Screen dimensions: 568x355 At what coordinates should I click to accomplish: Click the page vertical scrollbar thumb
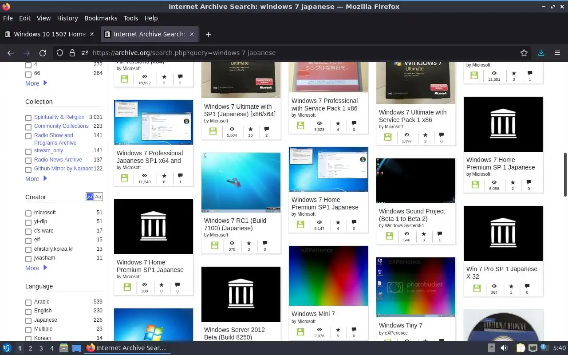click(565, 174)
